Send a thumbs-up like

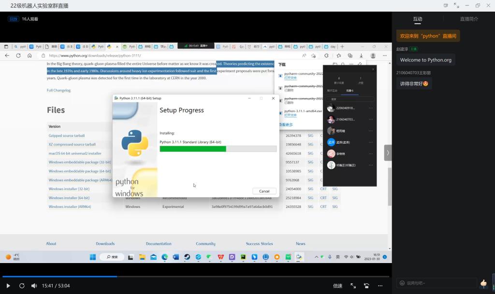(x=483, y=283)
